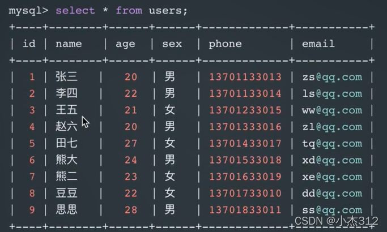Click the email column header

(318, 44)
